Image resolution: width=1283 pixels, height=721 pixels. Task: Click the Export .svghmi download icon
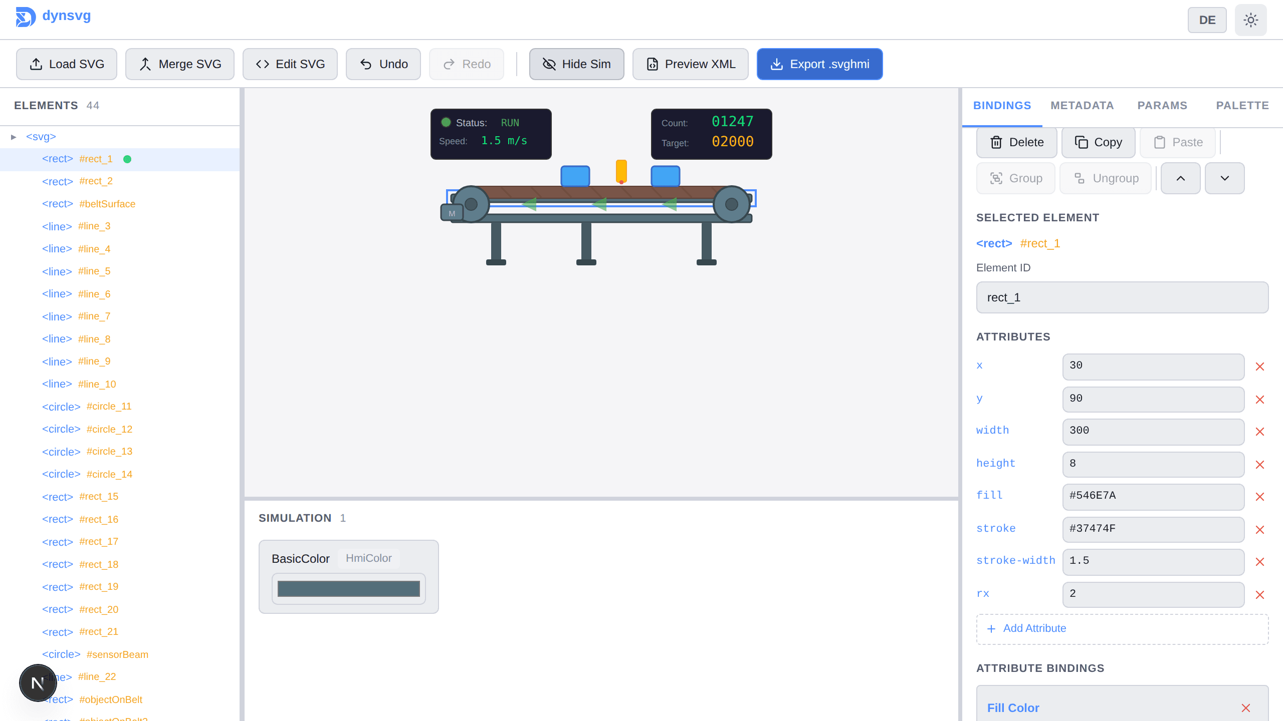point(776,64)
